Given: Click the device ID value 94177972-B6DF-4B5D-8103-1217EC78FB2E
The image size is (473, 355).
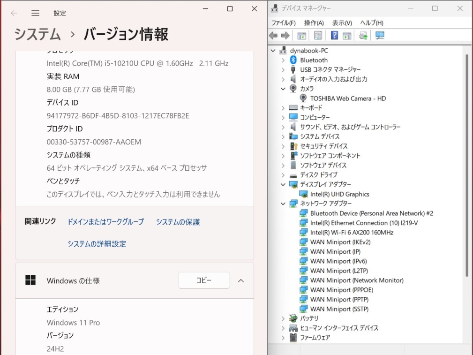Looking at the screenshot, I should (x=118, y=116).
